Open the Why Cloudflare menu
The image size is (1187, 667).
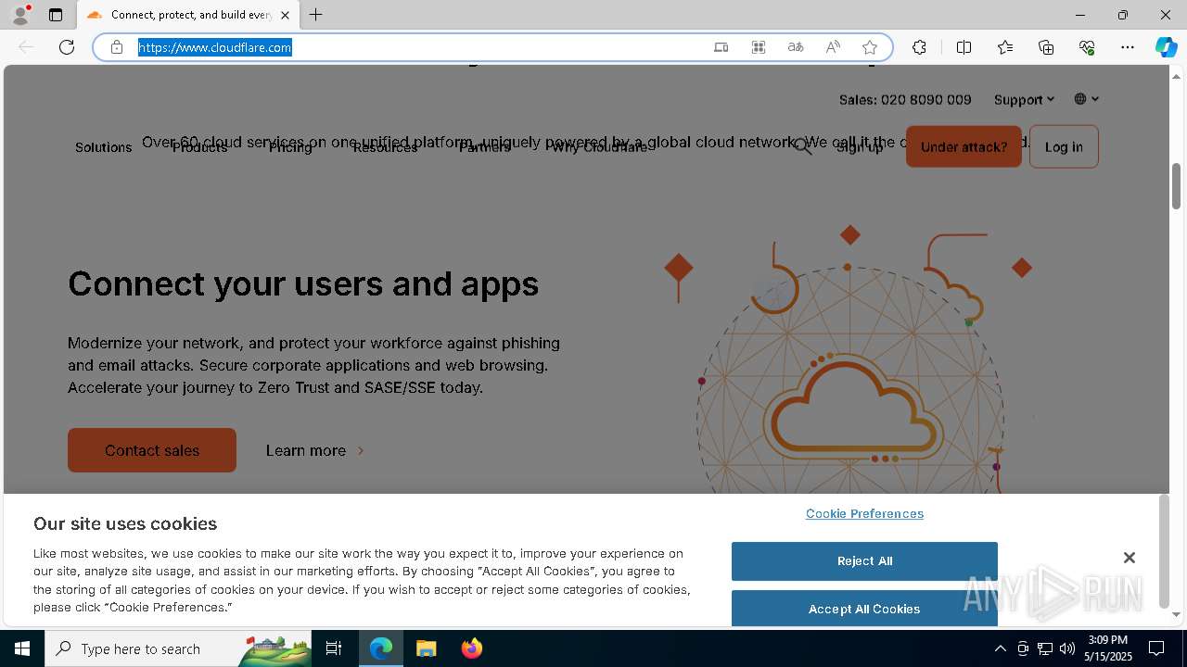(x=601, y=147)
